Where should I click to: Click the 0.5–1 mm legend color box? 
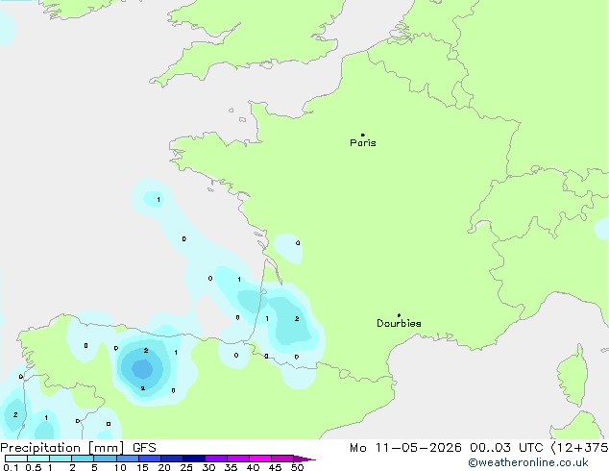(x=38, y=459)
